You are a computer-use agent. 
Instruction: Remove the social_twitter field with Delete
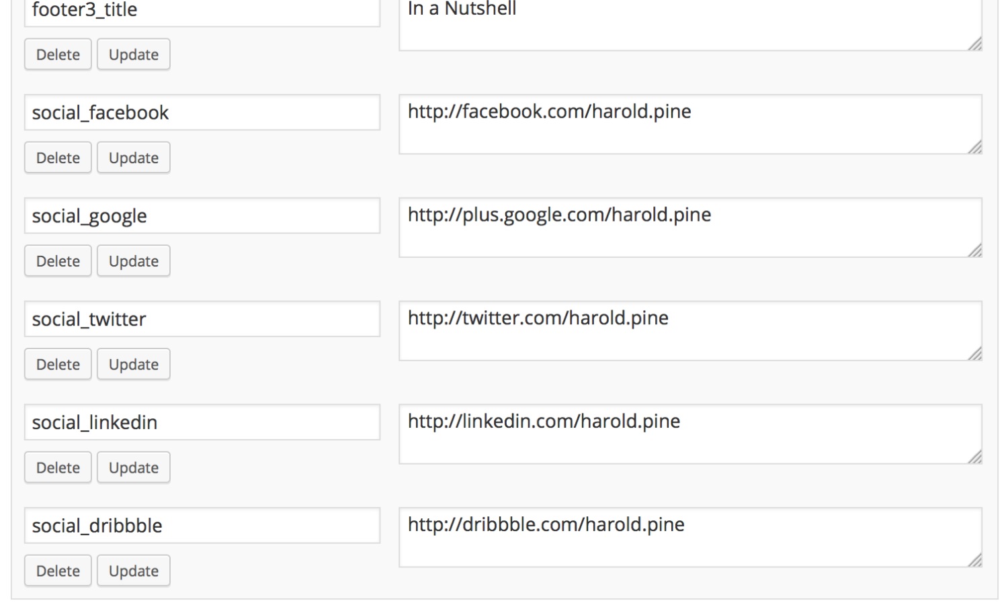tap(58, 365)
